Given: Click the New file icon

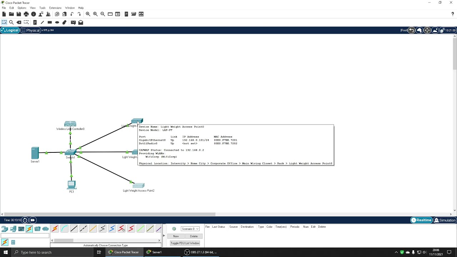Looking at the screenshot, I should tap(4, 14).
